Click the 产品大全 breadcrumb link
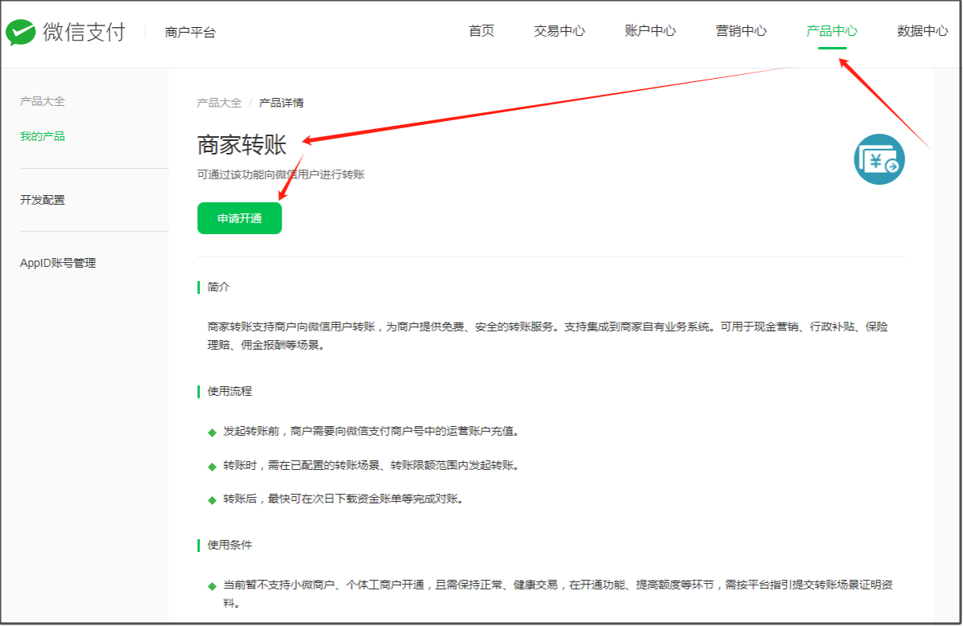This screenshot has height=626, width=963. coord(219,103)
